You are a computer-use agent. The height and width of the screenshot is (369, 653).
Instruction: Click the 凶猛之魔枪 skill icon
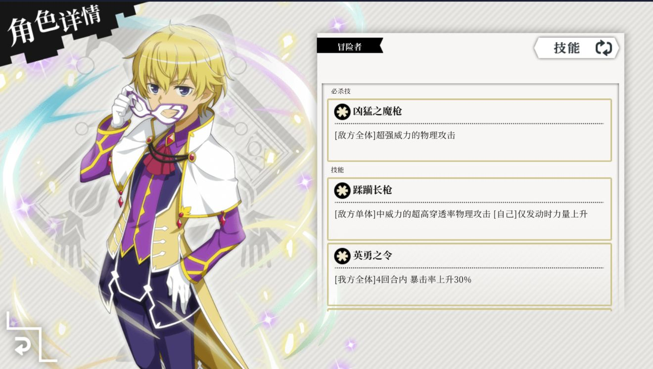342,112
